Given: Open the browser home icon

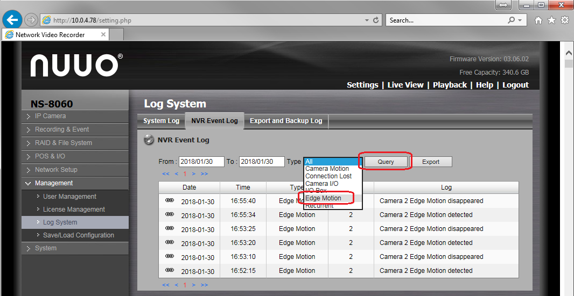Looking at the screenshot, I should pos(538,20).
